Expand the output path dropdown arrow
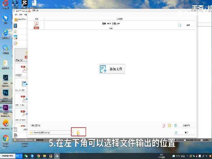The height and width of the screenshot is (159, 212). pyautogui.click(x=73, y=133)
